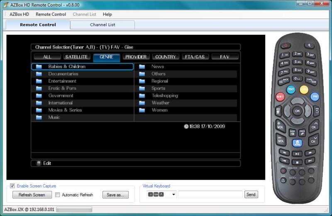The width and height of the screenshot is (332, 216).
Task: Select the COUNTRY tab in captured screen
Action: pos(166,57)
